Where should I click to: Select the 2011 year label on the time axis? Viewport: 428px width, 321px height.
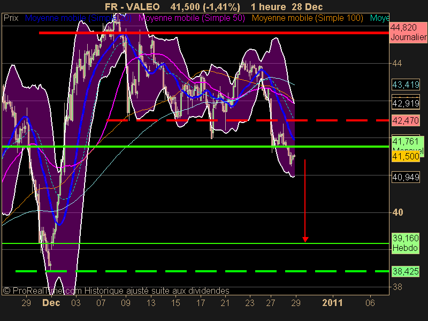(x=332, y=303)
